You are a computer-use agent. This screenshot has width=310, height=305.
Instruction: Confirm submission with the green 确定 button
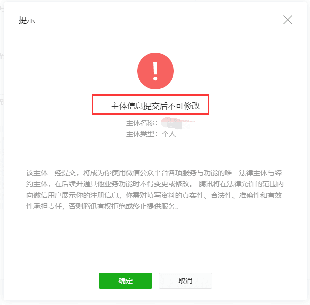(126, 281)
